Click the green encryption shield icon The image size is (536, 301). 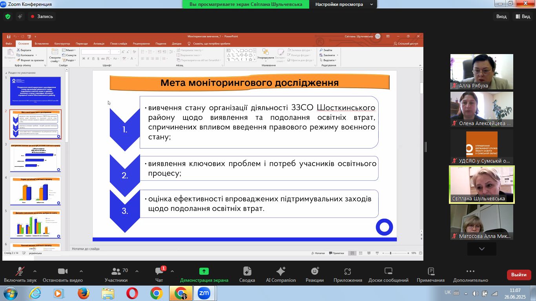tap(8, 16)
